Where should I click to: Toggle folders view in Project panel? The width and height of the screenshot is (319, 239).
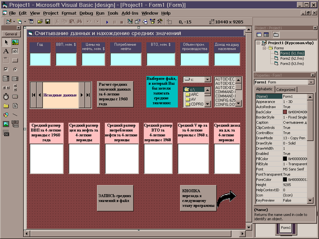point(276,35)
